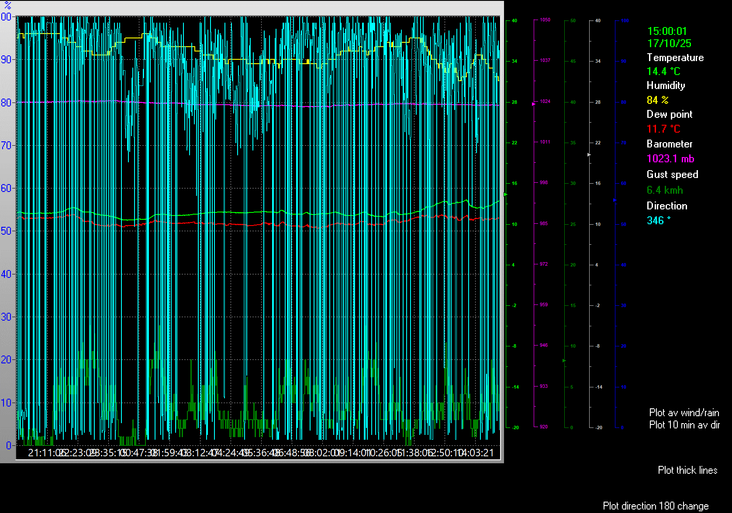The width and height of the screenshot is (732, 513).
Task: Toggle Plot direction 180 change option
Action: click(x=656, y=506)
